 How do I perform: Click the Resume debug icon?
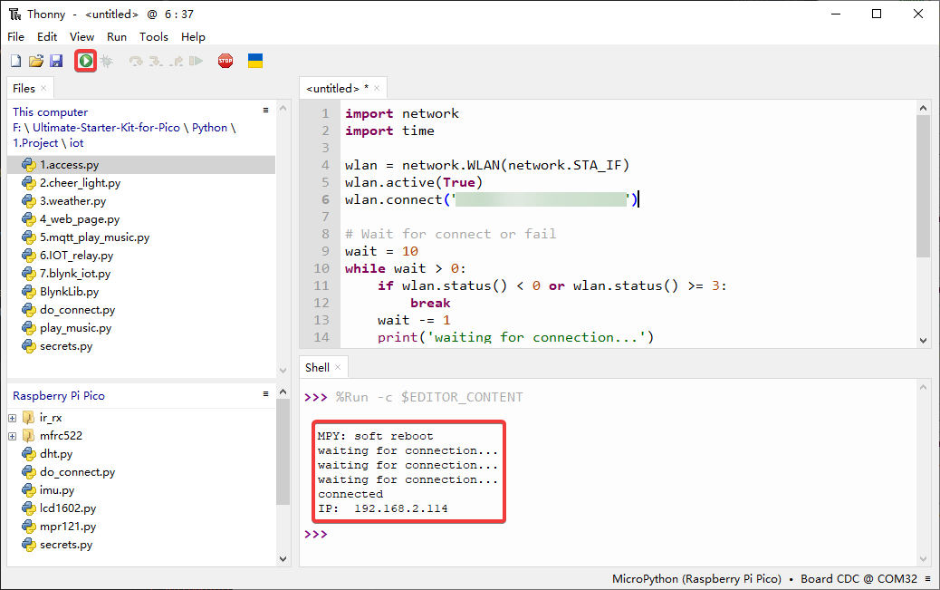click(x=196, y=61)
